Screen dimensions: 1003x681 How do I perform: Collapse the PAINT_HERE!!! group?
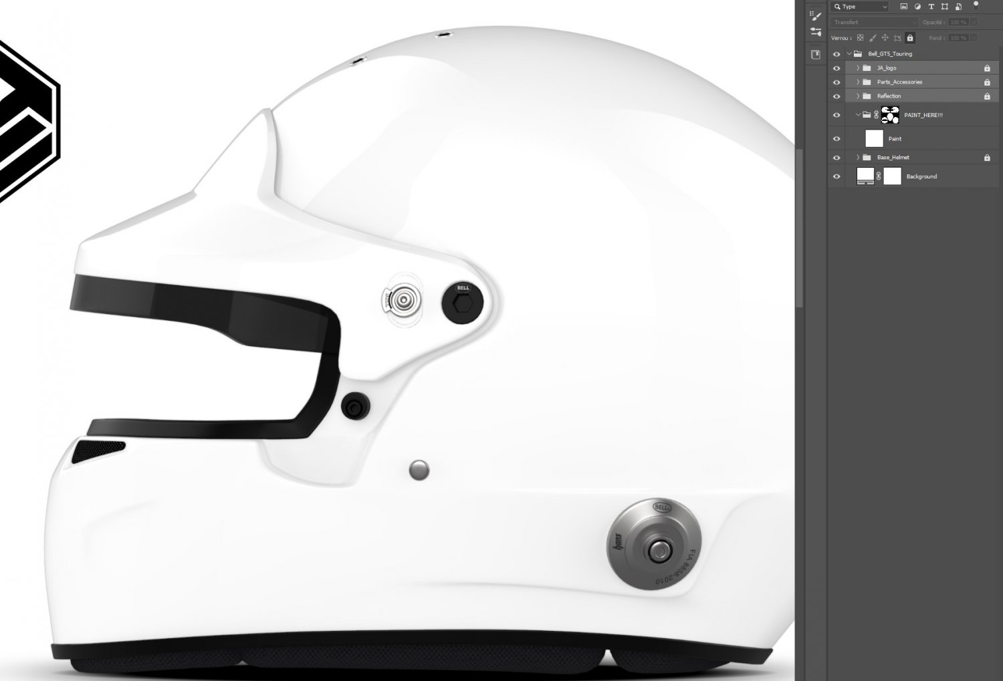(859, 114)
